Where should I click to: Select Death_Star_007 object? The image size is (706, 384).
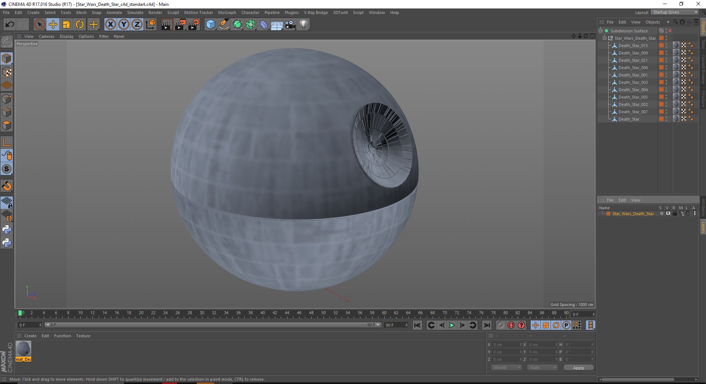[633, 112]
